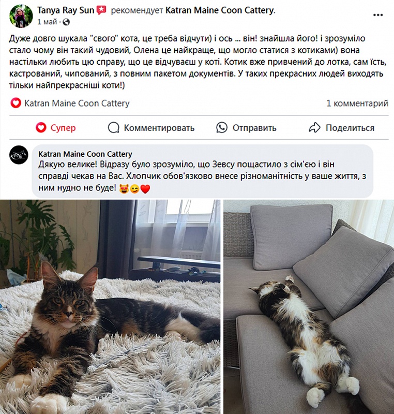This screenshot has height=414, width=394.
Task: Send the post via WhatsApp Отправить
Action: [246, 128]
